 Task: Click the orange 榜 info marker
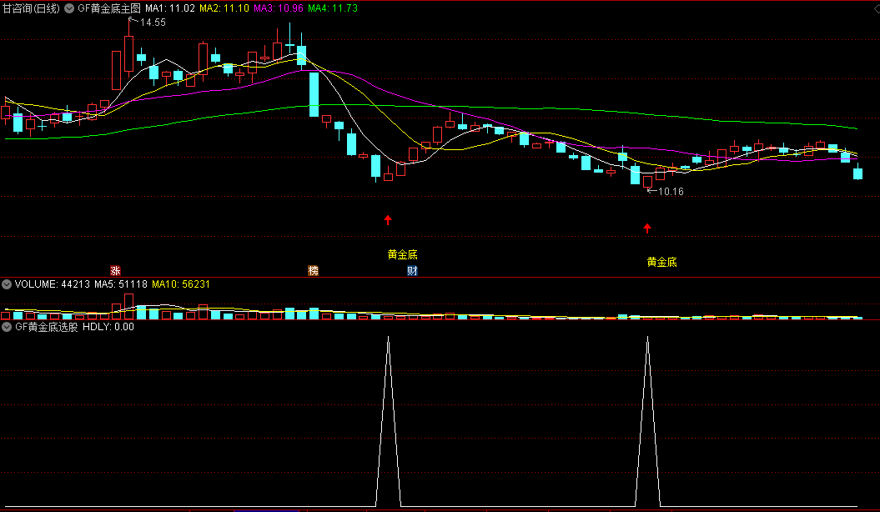tap(313, 271)
